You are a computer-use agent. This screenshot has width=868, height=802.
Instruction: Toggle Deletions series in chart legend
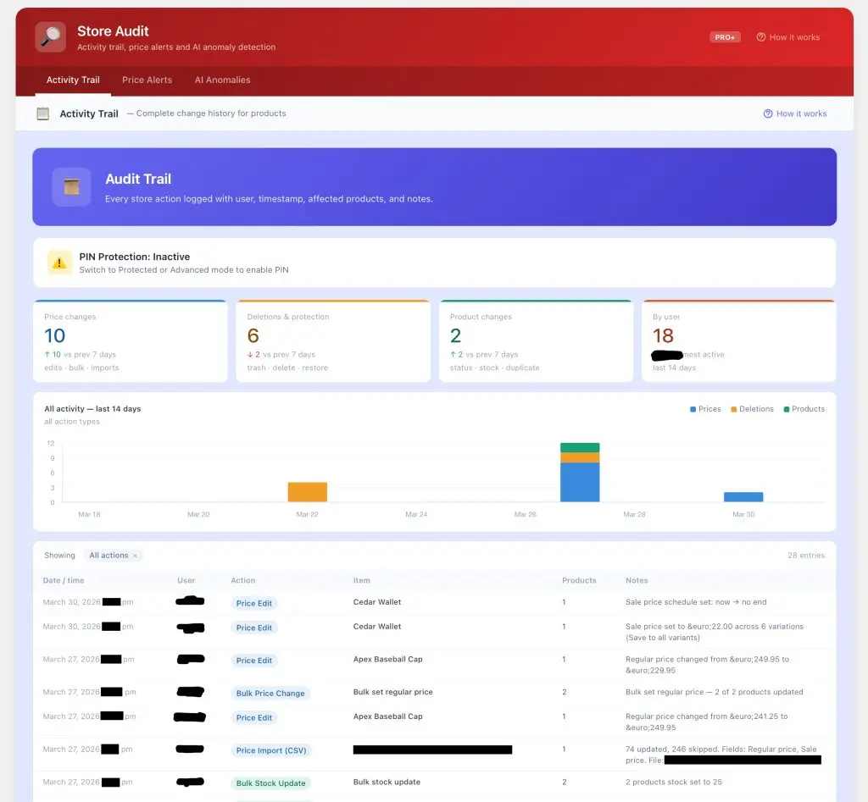[752, 409]
